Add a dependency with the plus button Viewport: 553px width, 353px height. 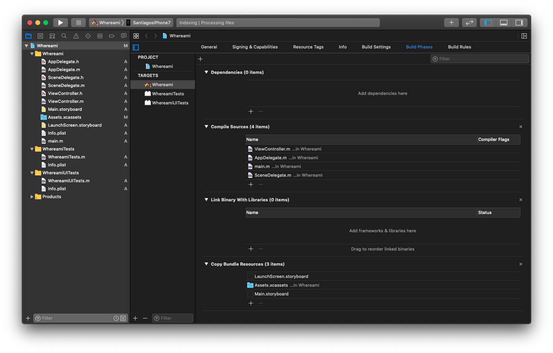[x=251, y=112]
